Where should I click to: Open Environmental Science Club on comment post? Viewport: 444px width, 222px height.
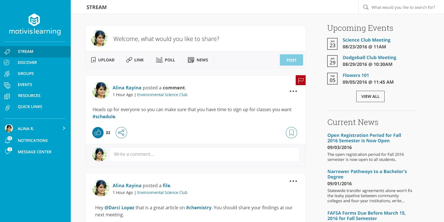(x=162, y=95)
